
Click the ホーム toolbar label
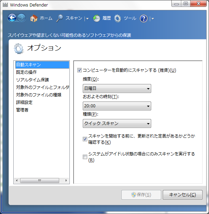point(46,18)
